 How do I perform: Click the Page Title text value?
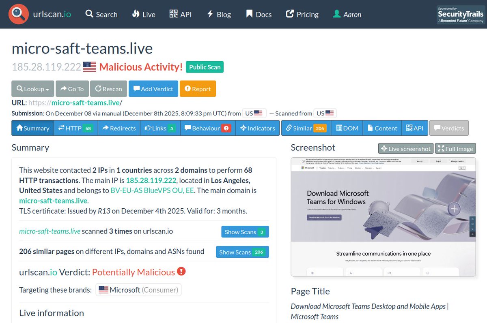pyautogui.click(x=370, y=311)
